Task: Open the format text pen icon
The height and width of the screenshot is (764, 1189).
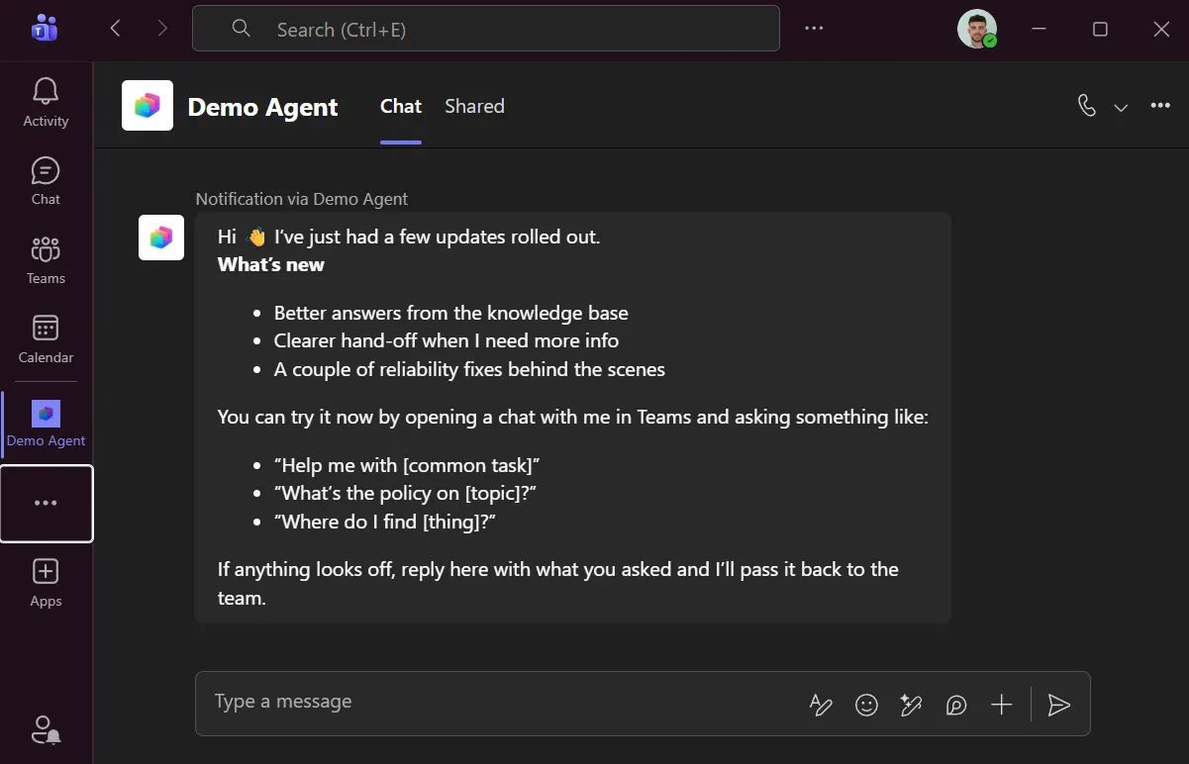Action: click(821, 705)
